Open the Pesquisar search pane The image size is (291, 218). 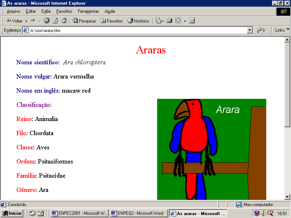click(x=84, y=21)
